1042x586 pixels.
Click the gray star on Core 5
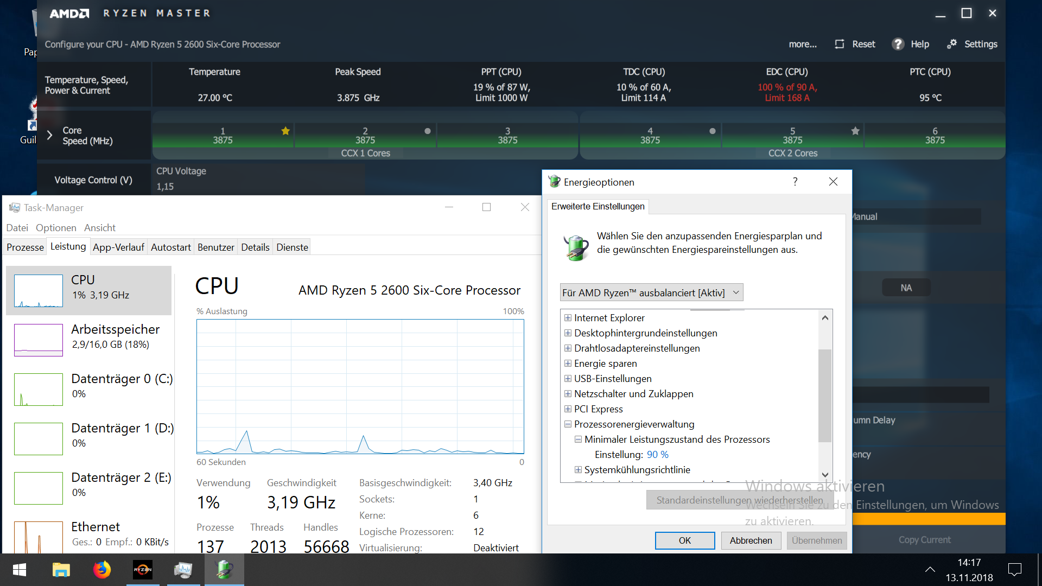click(x=855, y=131)
